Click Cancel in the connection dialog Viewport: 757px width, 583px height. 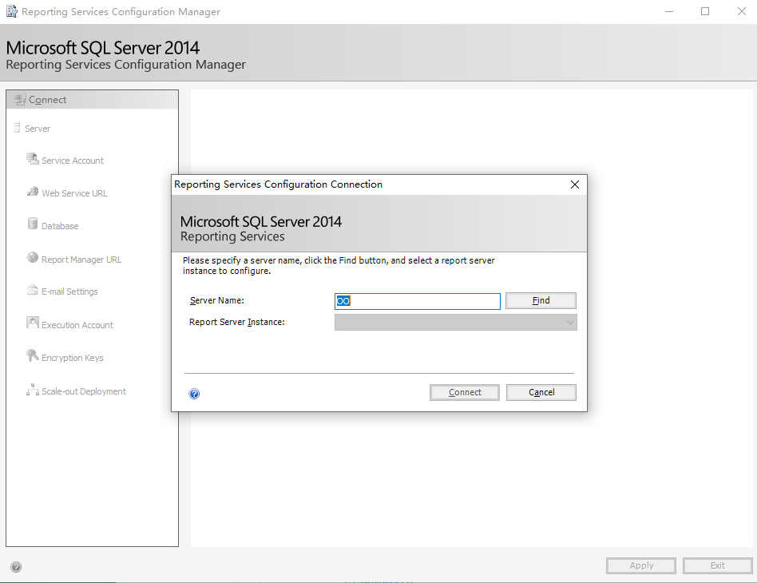click(541, 392)
